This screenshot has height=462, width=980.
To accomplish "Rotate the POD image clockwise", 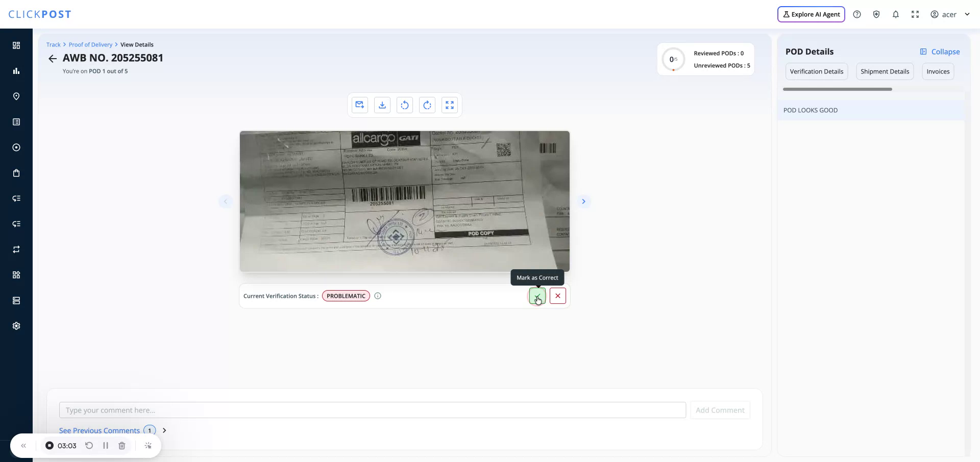I will pyautogui.click(x=427, y=105).
